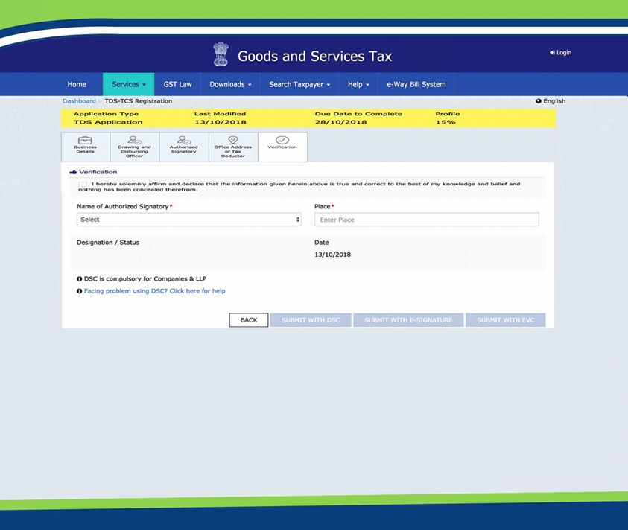This screenshot has height=530, width=628.
Task: Click the Designation / Status label
Action: click(108, 243)
